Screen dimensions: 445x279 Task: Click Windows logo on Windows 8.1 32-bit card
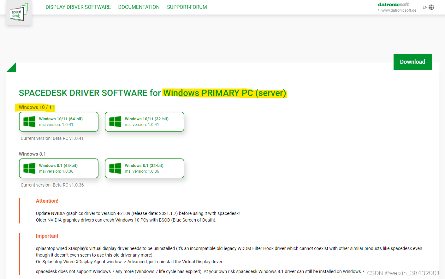[115, 168]
